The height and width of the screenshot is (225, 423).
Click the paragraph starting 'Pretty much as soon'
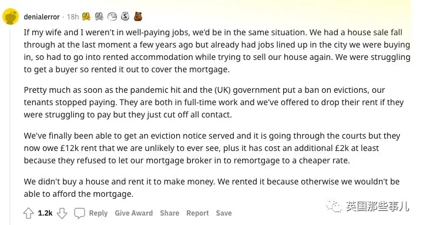[214, 102]
